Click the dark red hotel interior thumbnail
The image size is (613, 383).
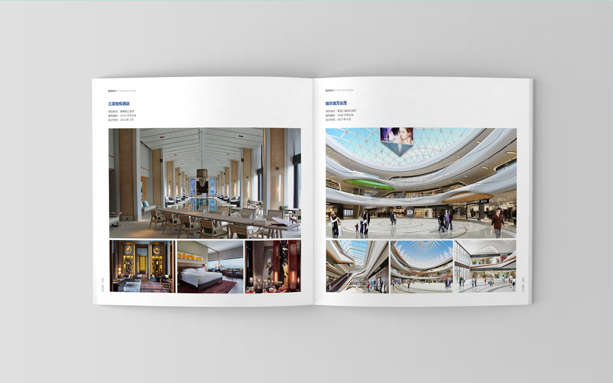tap(272, 267)
